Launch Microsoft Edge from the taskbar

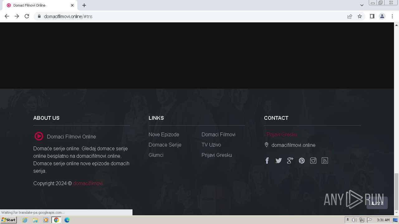[x=67, y=220]
